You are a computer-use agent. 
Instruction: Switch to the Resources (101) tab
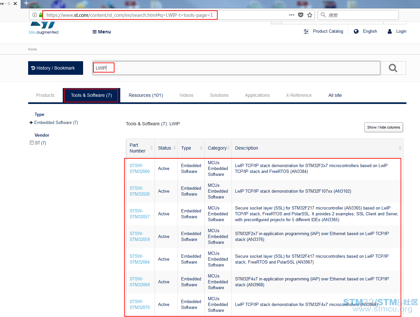146,95
